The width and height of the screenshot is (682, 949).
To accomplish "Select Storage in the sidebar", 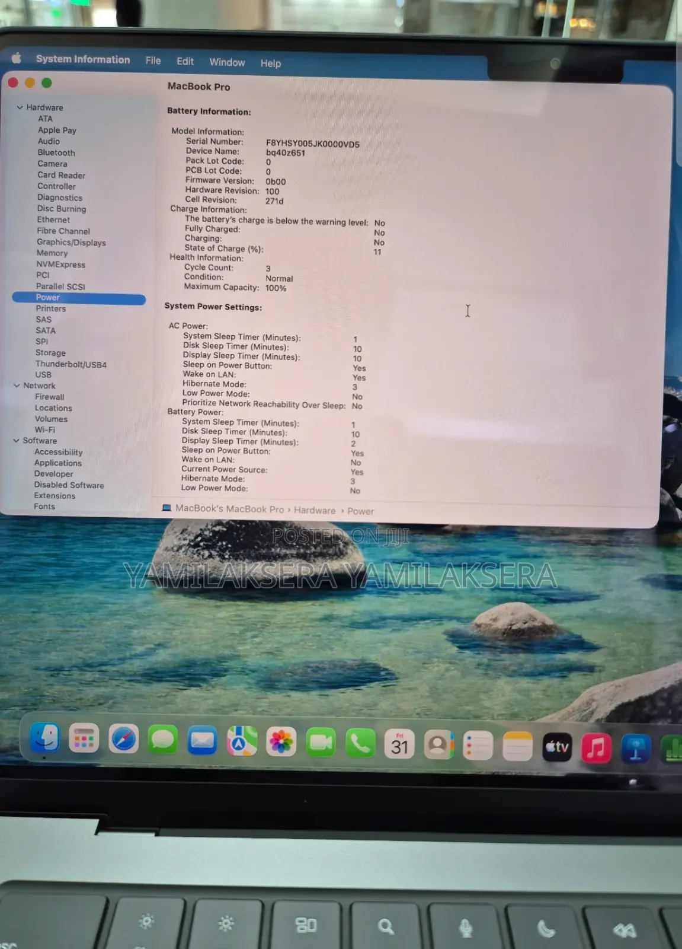I will [50, 353].
